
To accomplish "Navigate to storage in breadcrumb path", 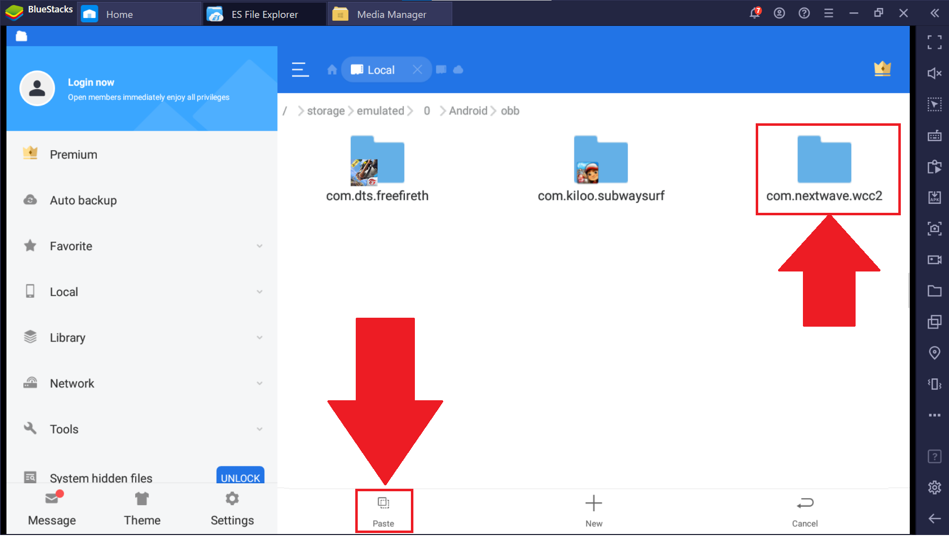I will click(326, 111).
